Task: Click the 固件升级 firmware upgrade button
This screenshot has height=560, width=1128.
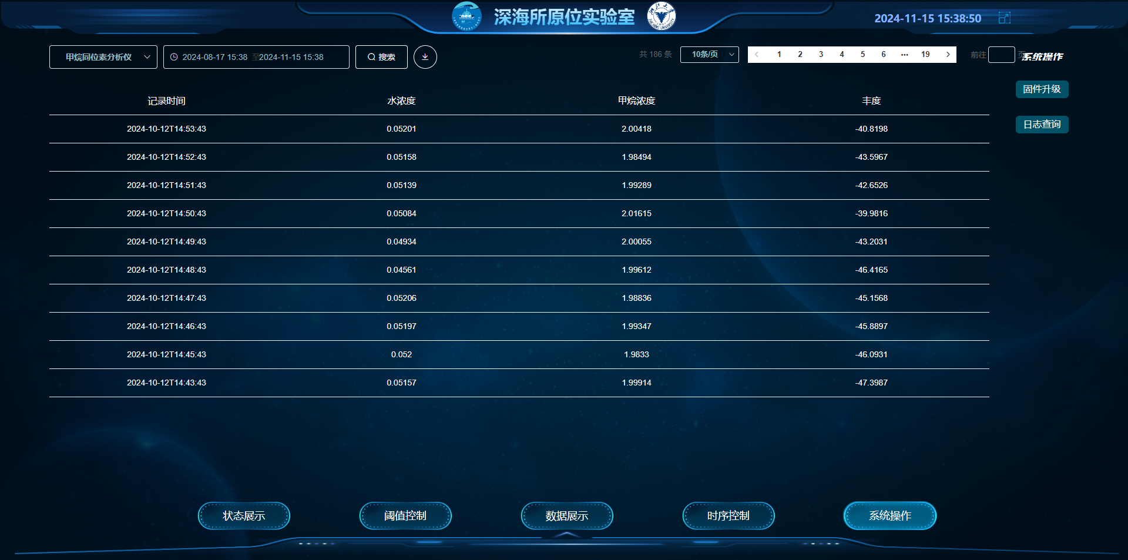Action: (1042, 89)
